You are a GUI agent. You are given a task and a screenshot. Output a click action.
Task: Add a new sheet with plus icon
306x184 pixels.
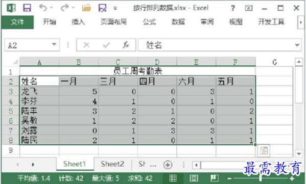168,165
